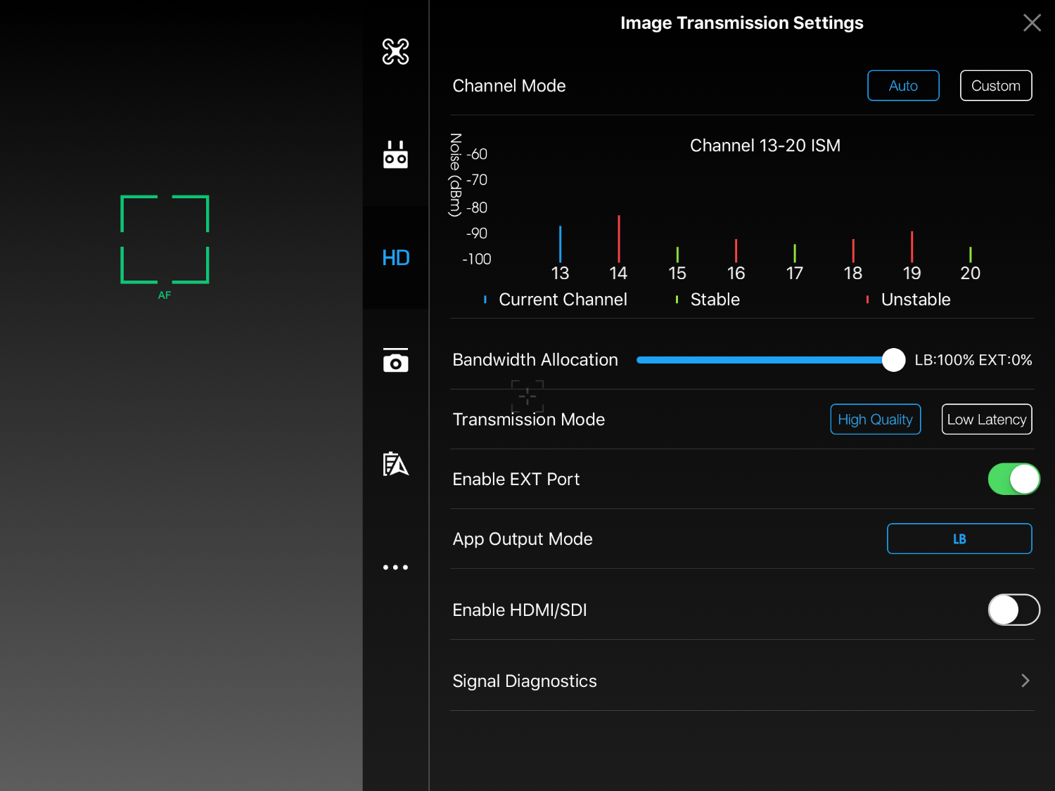Click 'Current Channel' legend entry
This screenshot has width=1055, height=791.
556,300
